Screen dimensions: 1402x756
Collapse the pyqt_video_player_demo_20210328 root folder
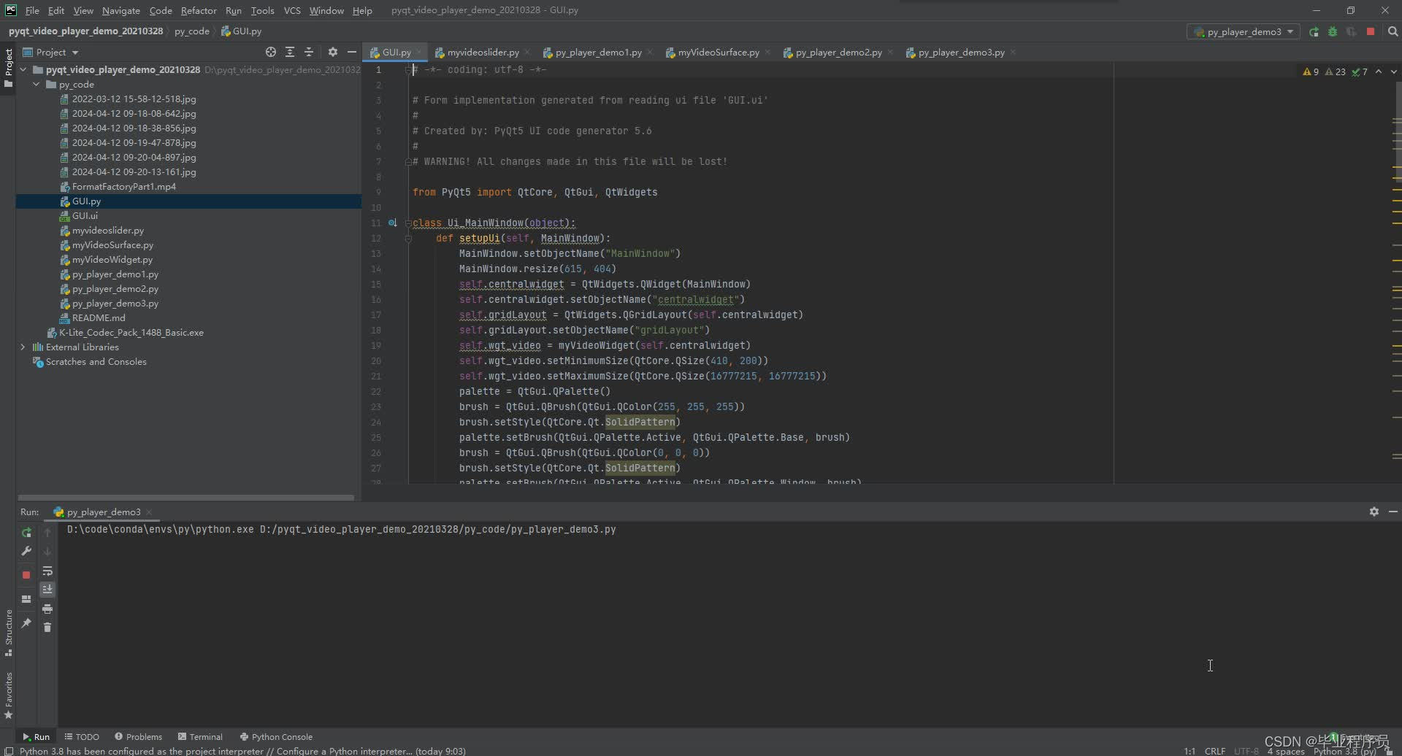23,69
